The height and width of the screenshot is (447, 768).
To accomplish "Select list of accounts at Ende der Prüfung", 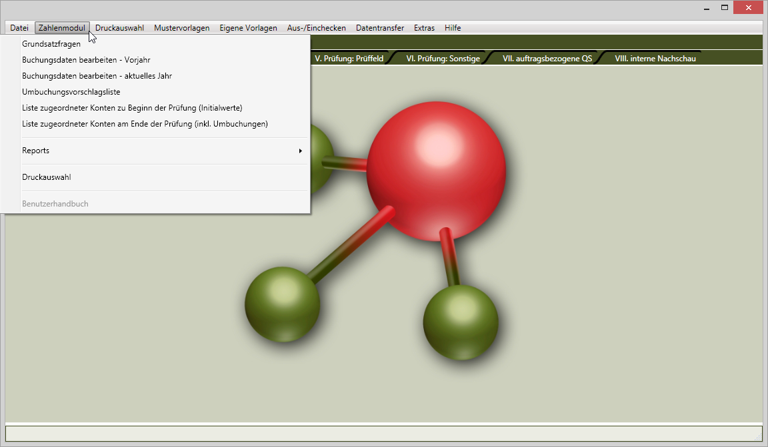I will point(145,124).
